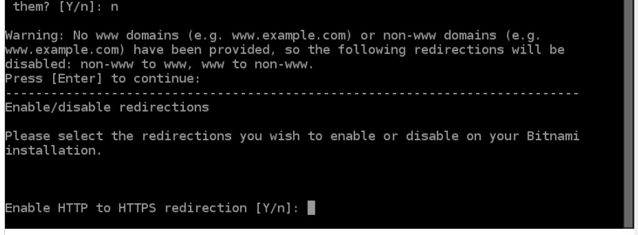Image resolution: width=638 pixels, height=235 pixels.
Task: Click the dashed separator line
Action: tap(292, 94)
